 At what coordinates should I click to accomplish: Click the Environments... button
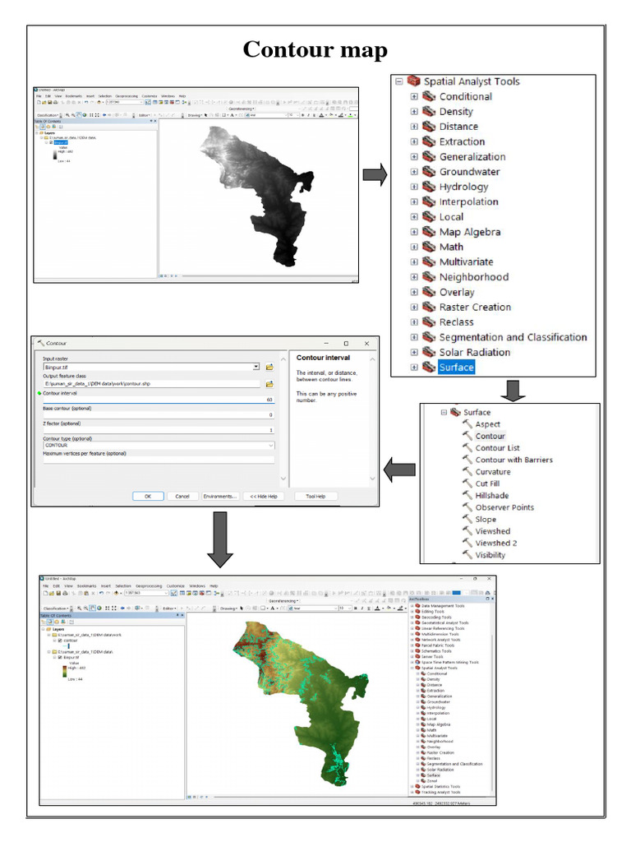coord(218,496)
